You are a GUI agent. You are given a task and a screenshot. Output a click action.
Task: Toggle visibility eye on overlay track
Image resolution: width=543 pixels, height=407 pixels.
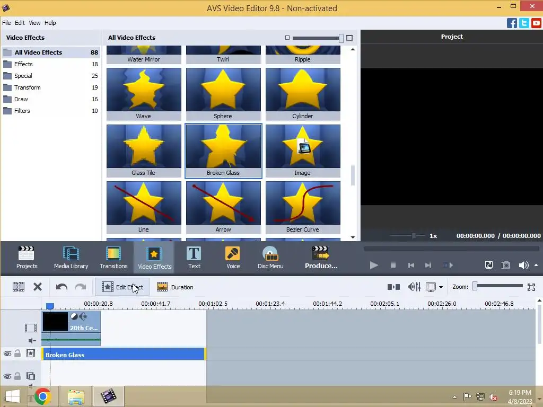pyautogui.click(x=7, y=376)
